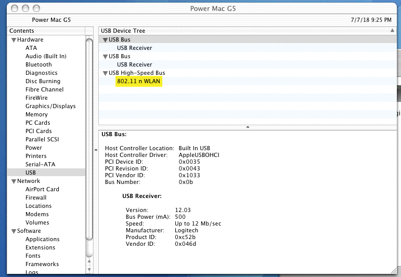Collapse the USB High-Speed Bus triangle
This screenshot has width=401, height=277.
pos(105,73)
